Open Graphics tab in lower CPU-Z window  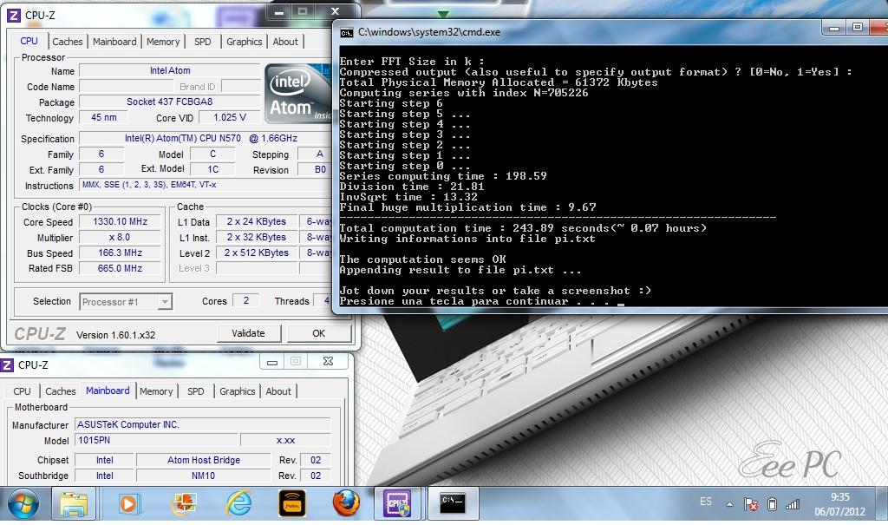tap(238, 391)
